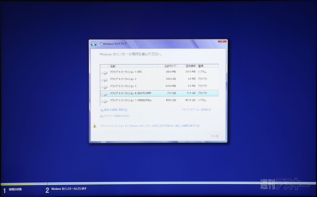Screen dimensions: 317x197
Task: Click the 'システム' type cell of the WININSTALL row
Action: 202,100
